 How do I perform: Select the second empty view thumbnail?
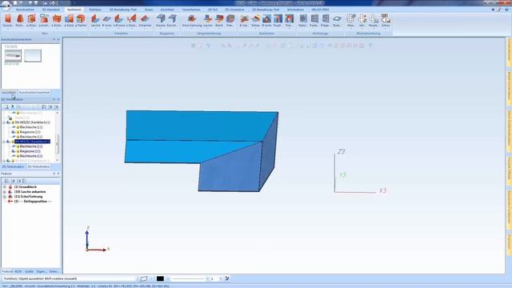(x=33, y=56)
